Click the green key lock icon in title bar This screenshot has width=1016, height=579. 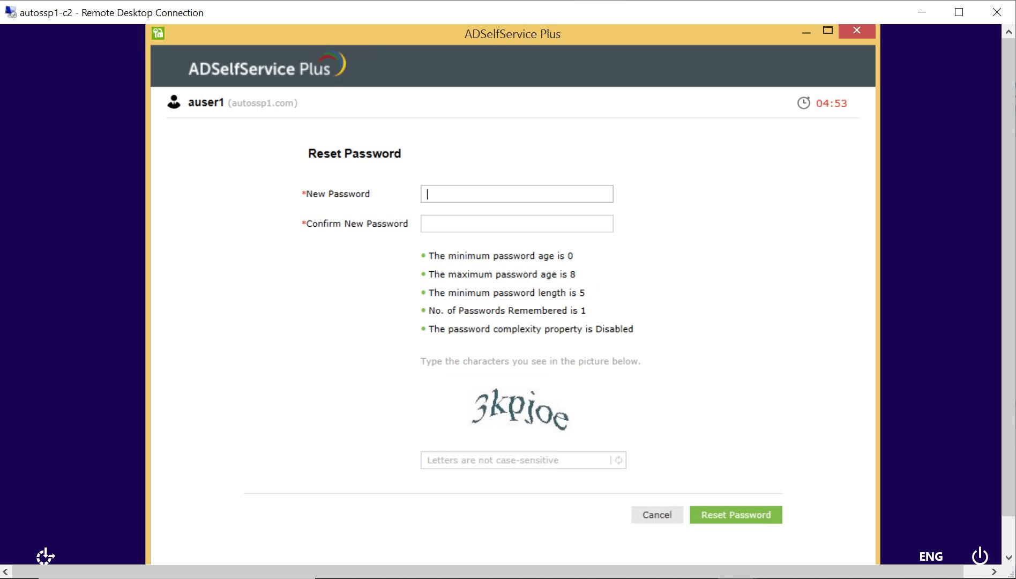tap(157, 33)
